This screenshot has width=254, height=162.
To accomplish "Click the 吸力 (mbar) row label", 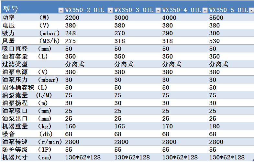I will (30, 33).
